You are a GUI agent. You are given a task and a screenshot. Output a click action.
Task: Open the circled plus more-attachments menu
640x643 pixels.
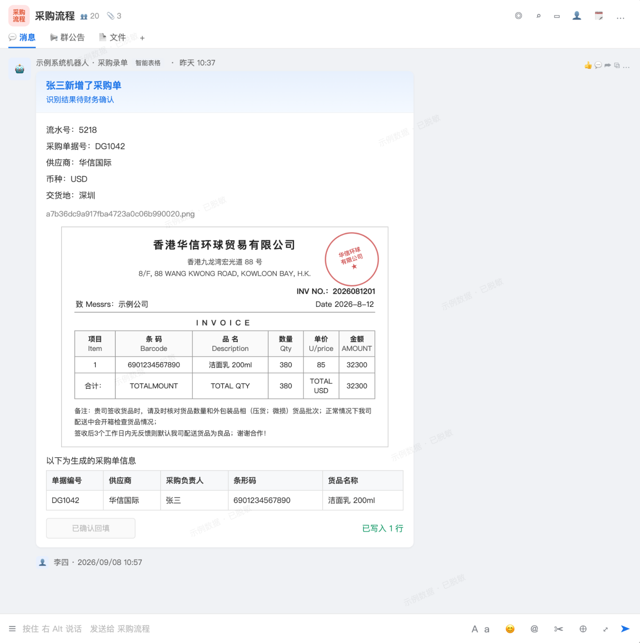[x=583, y=629]
